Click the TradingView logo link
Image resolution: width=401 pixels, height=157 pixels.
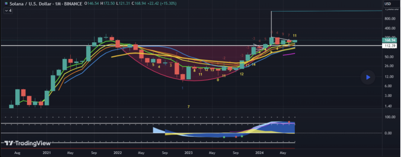(x=28, y=143)
